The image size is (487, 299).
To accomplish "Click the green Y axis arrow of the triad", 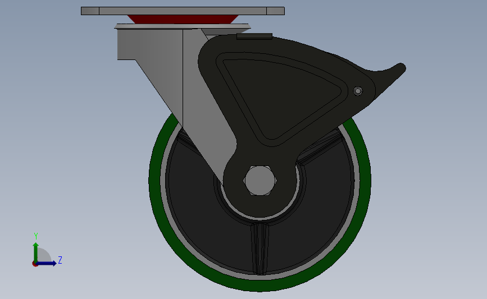I will [x=36, y=252].
